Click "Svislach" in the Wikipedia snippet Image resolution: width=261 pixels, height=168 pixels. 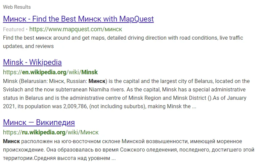coord(13,90)
